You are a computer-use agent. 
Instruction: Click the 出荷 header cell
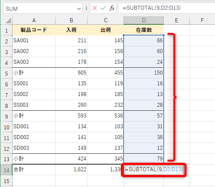(105, 30)
